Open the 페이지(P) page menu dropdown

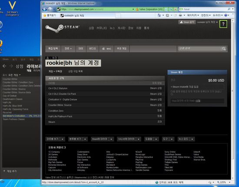point(193,15)
